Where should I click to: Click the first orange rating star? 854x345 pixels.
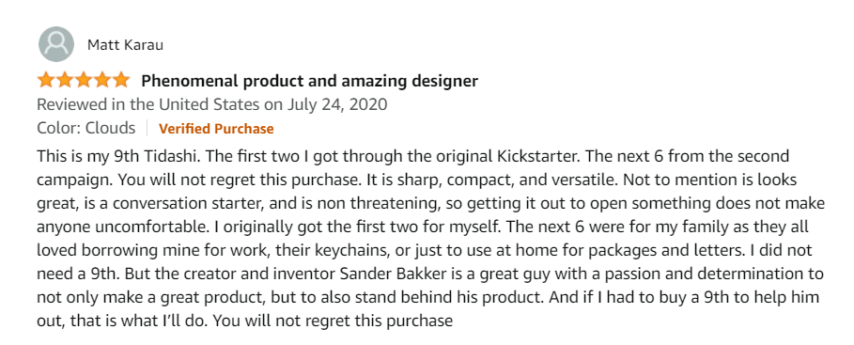pyautogui.click(x=46, y=81)
